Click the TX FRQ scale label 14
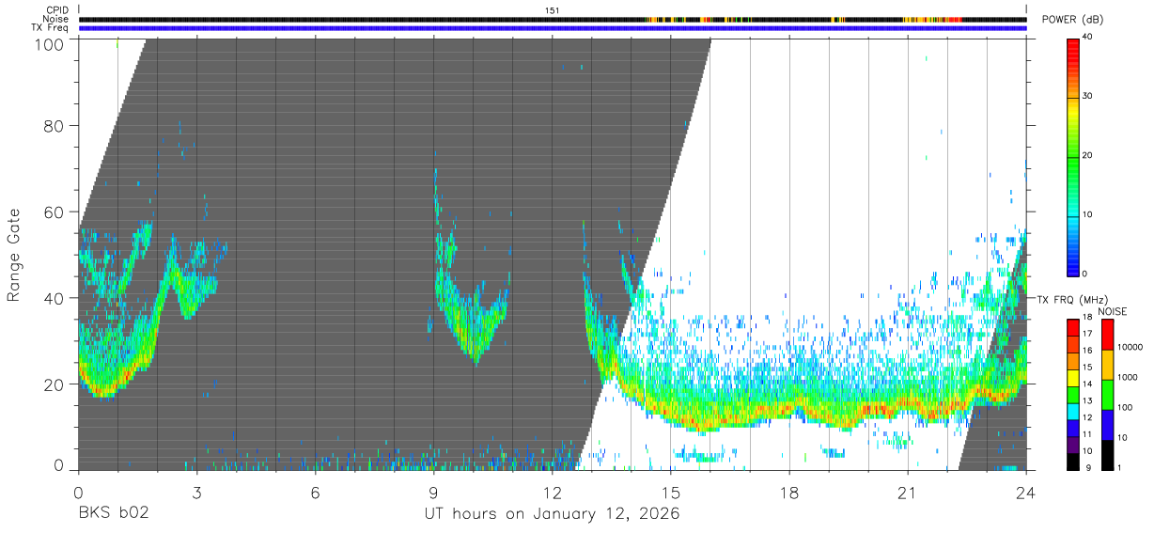The height and width of the screenshot is (533, 1154). [1088, 384]
